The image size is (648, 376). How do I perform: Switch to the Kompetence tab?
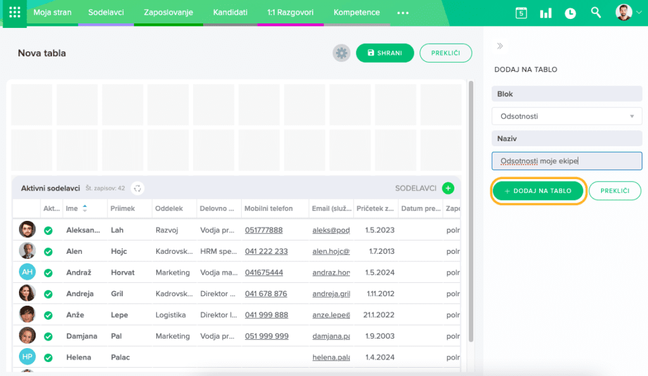356,13
